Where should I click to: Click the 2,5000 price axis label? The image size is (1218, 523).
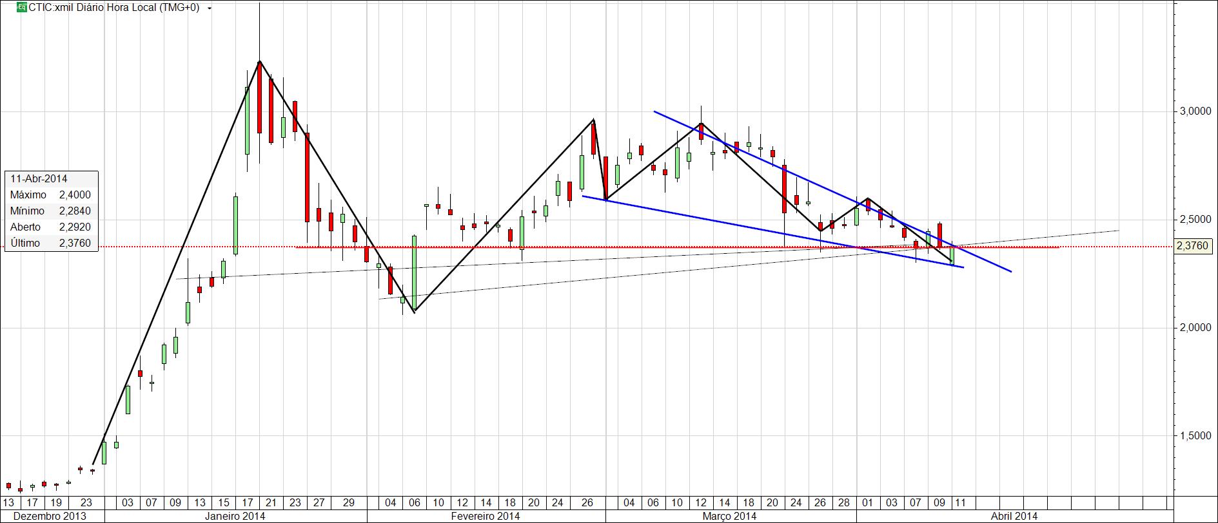point(1195,220)
